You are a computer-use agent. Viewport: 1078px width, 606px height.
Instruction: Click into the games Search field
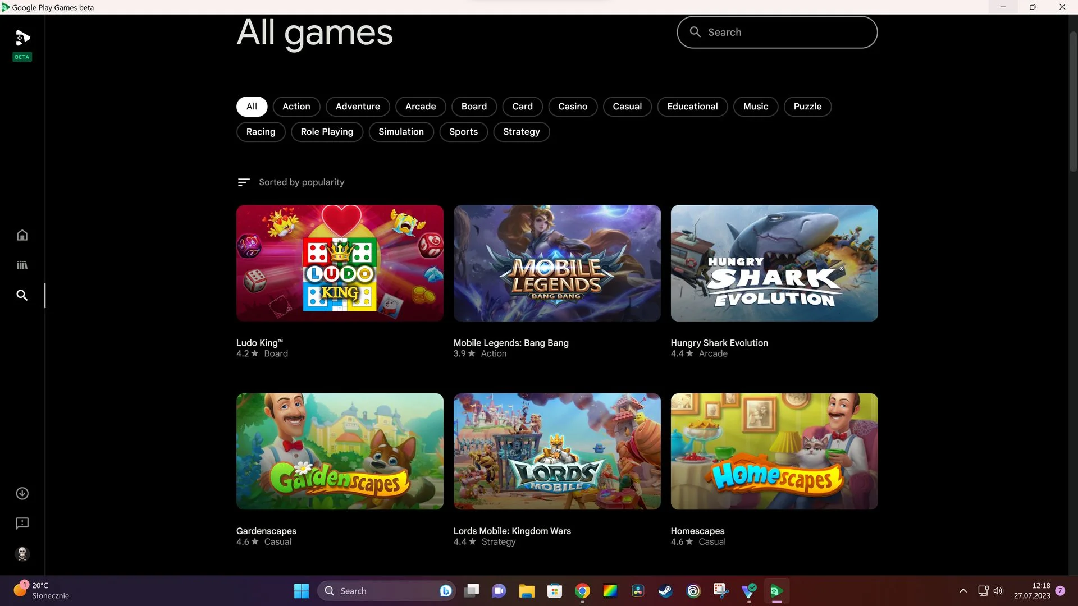point(777,32)
